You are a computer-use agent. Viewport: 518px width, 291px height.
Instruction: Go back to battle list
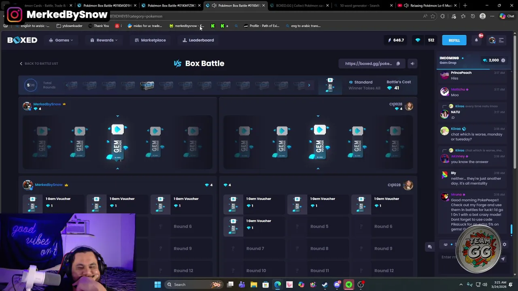coord(39,63)
